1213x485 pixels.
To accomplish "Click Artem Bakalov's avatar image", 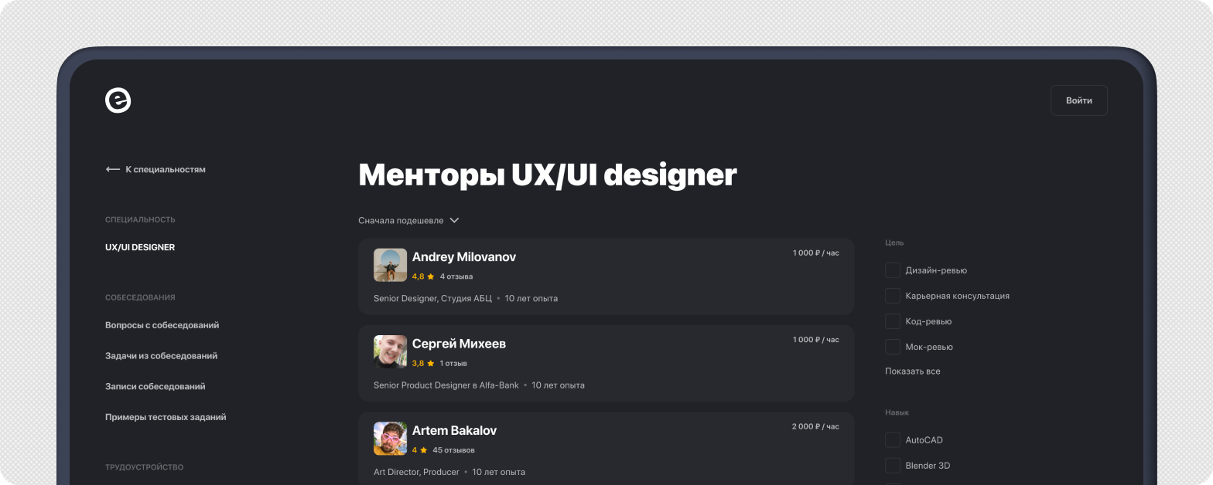I will 390,439.
